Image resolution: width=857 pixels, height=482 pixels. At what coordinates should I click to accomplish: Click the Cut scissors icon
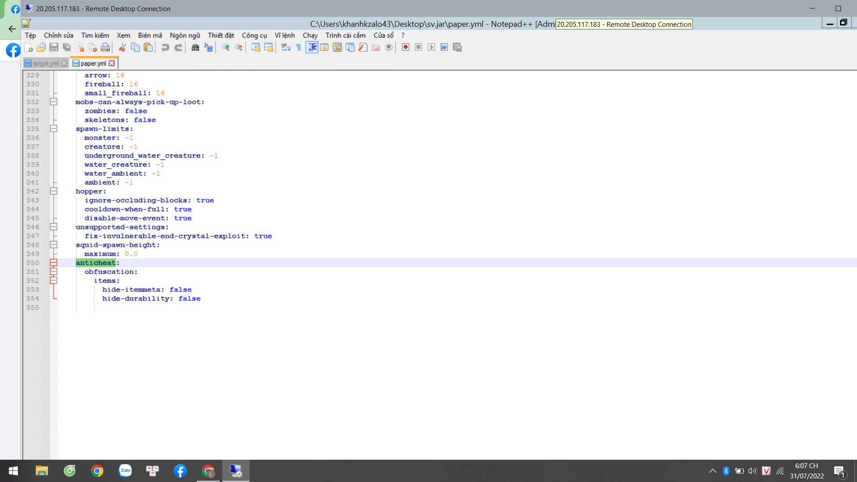[122, 47]
